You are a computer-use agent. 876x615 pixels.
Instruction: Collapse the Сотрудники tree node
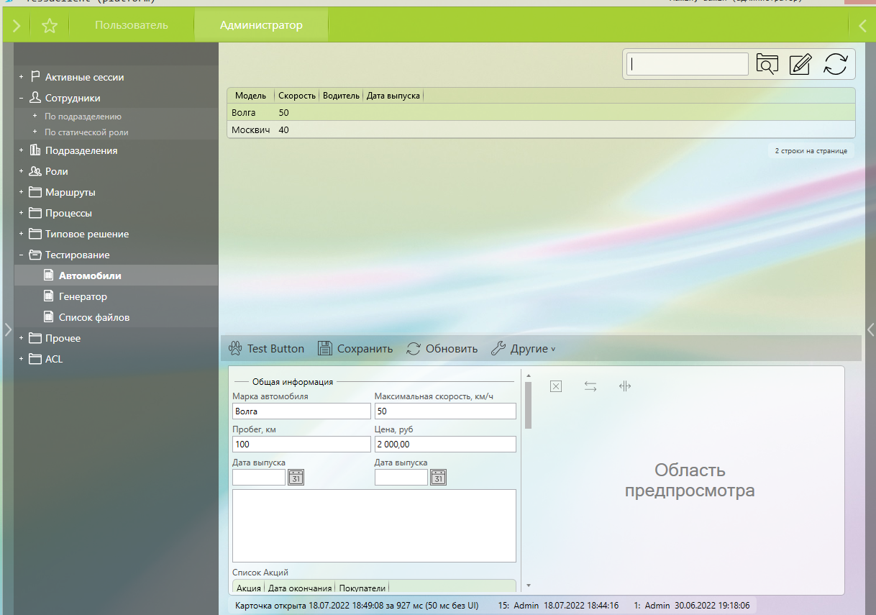click(x=22, y=98)
